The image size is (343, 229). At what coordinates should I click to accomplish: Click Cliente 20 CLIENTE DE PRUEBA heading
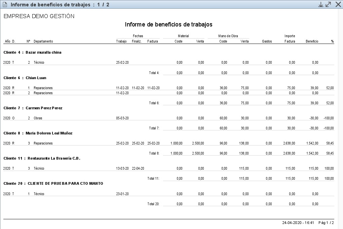click(x=53, y=183)
